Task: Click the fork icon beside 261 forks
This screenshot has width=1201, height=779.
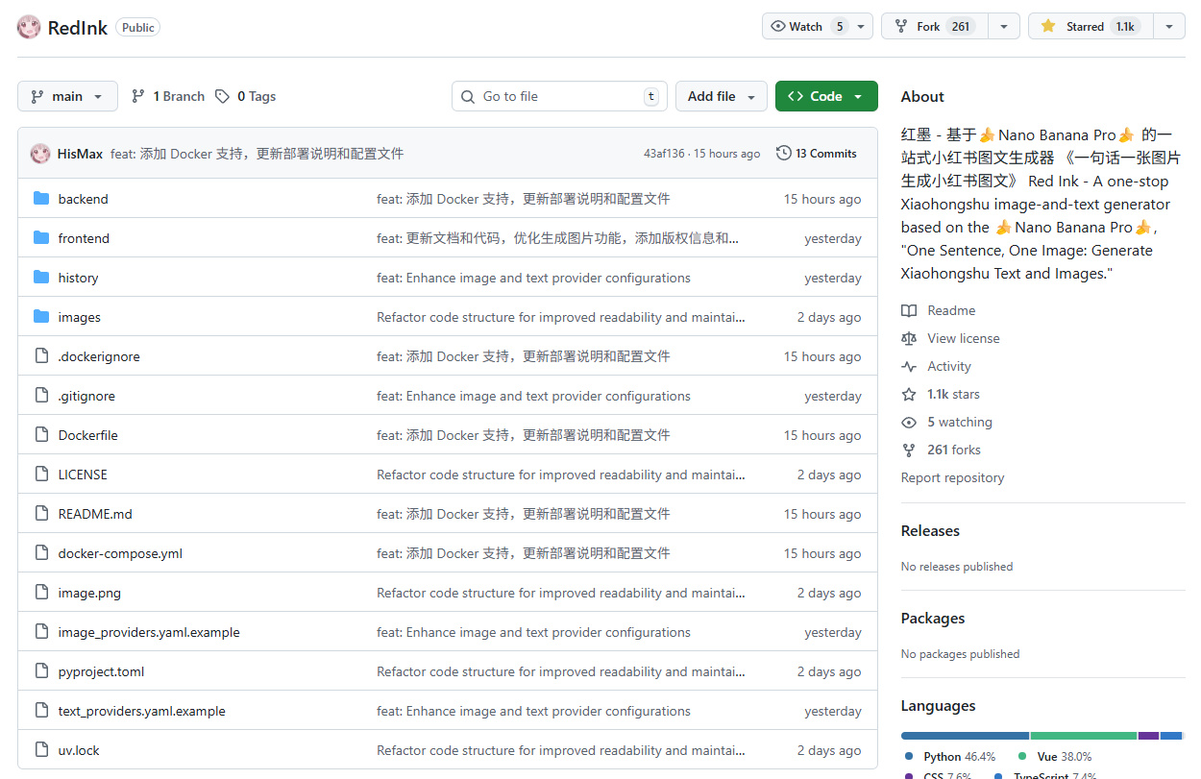Action: coord(909,450)
